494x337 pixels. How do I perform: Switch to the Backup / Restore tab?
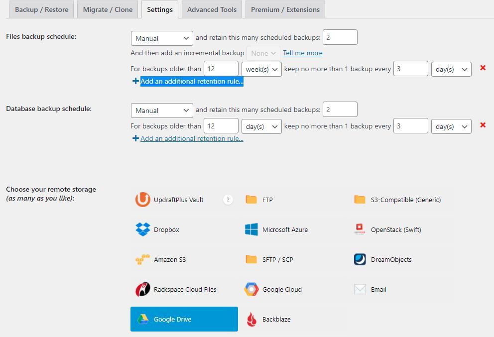click(42, 9)
